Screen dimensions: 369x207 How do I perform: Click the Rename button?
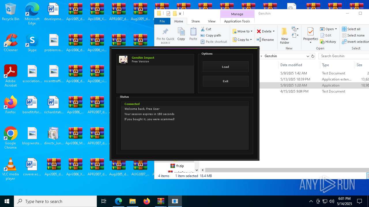(x=265, y=40)
